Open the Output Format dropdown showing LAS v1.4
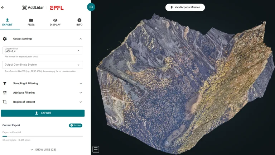Viewport: 275px width, 155px height. (43, 50)
